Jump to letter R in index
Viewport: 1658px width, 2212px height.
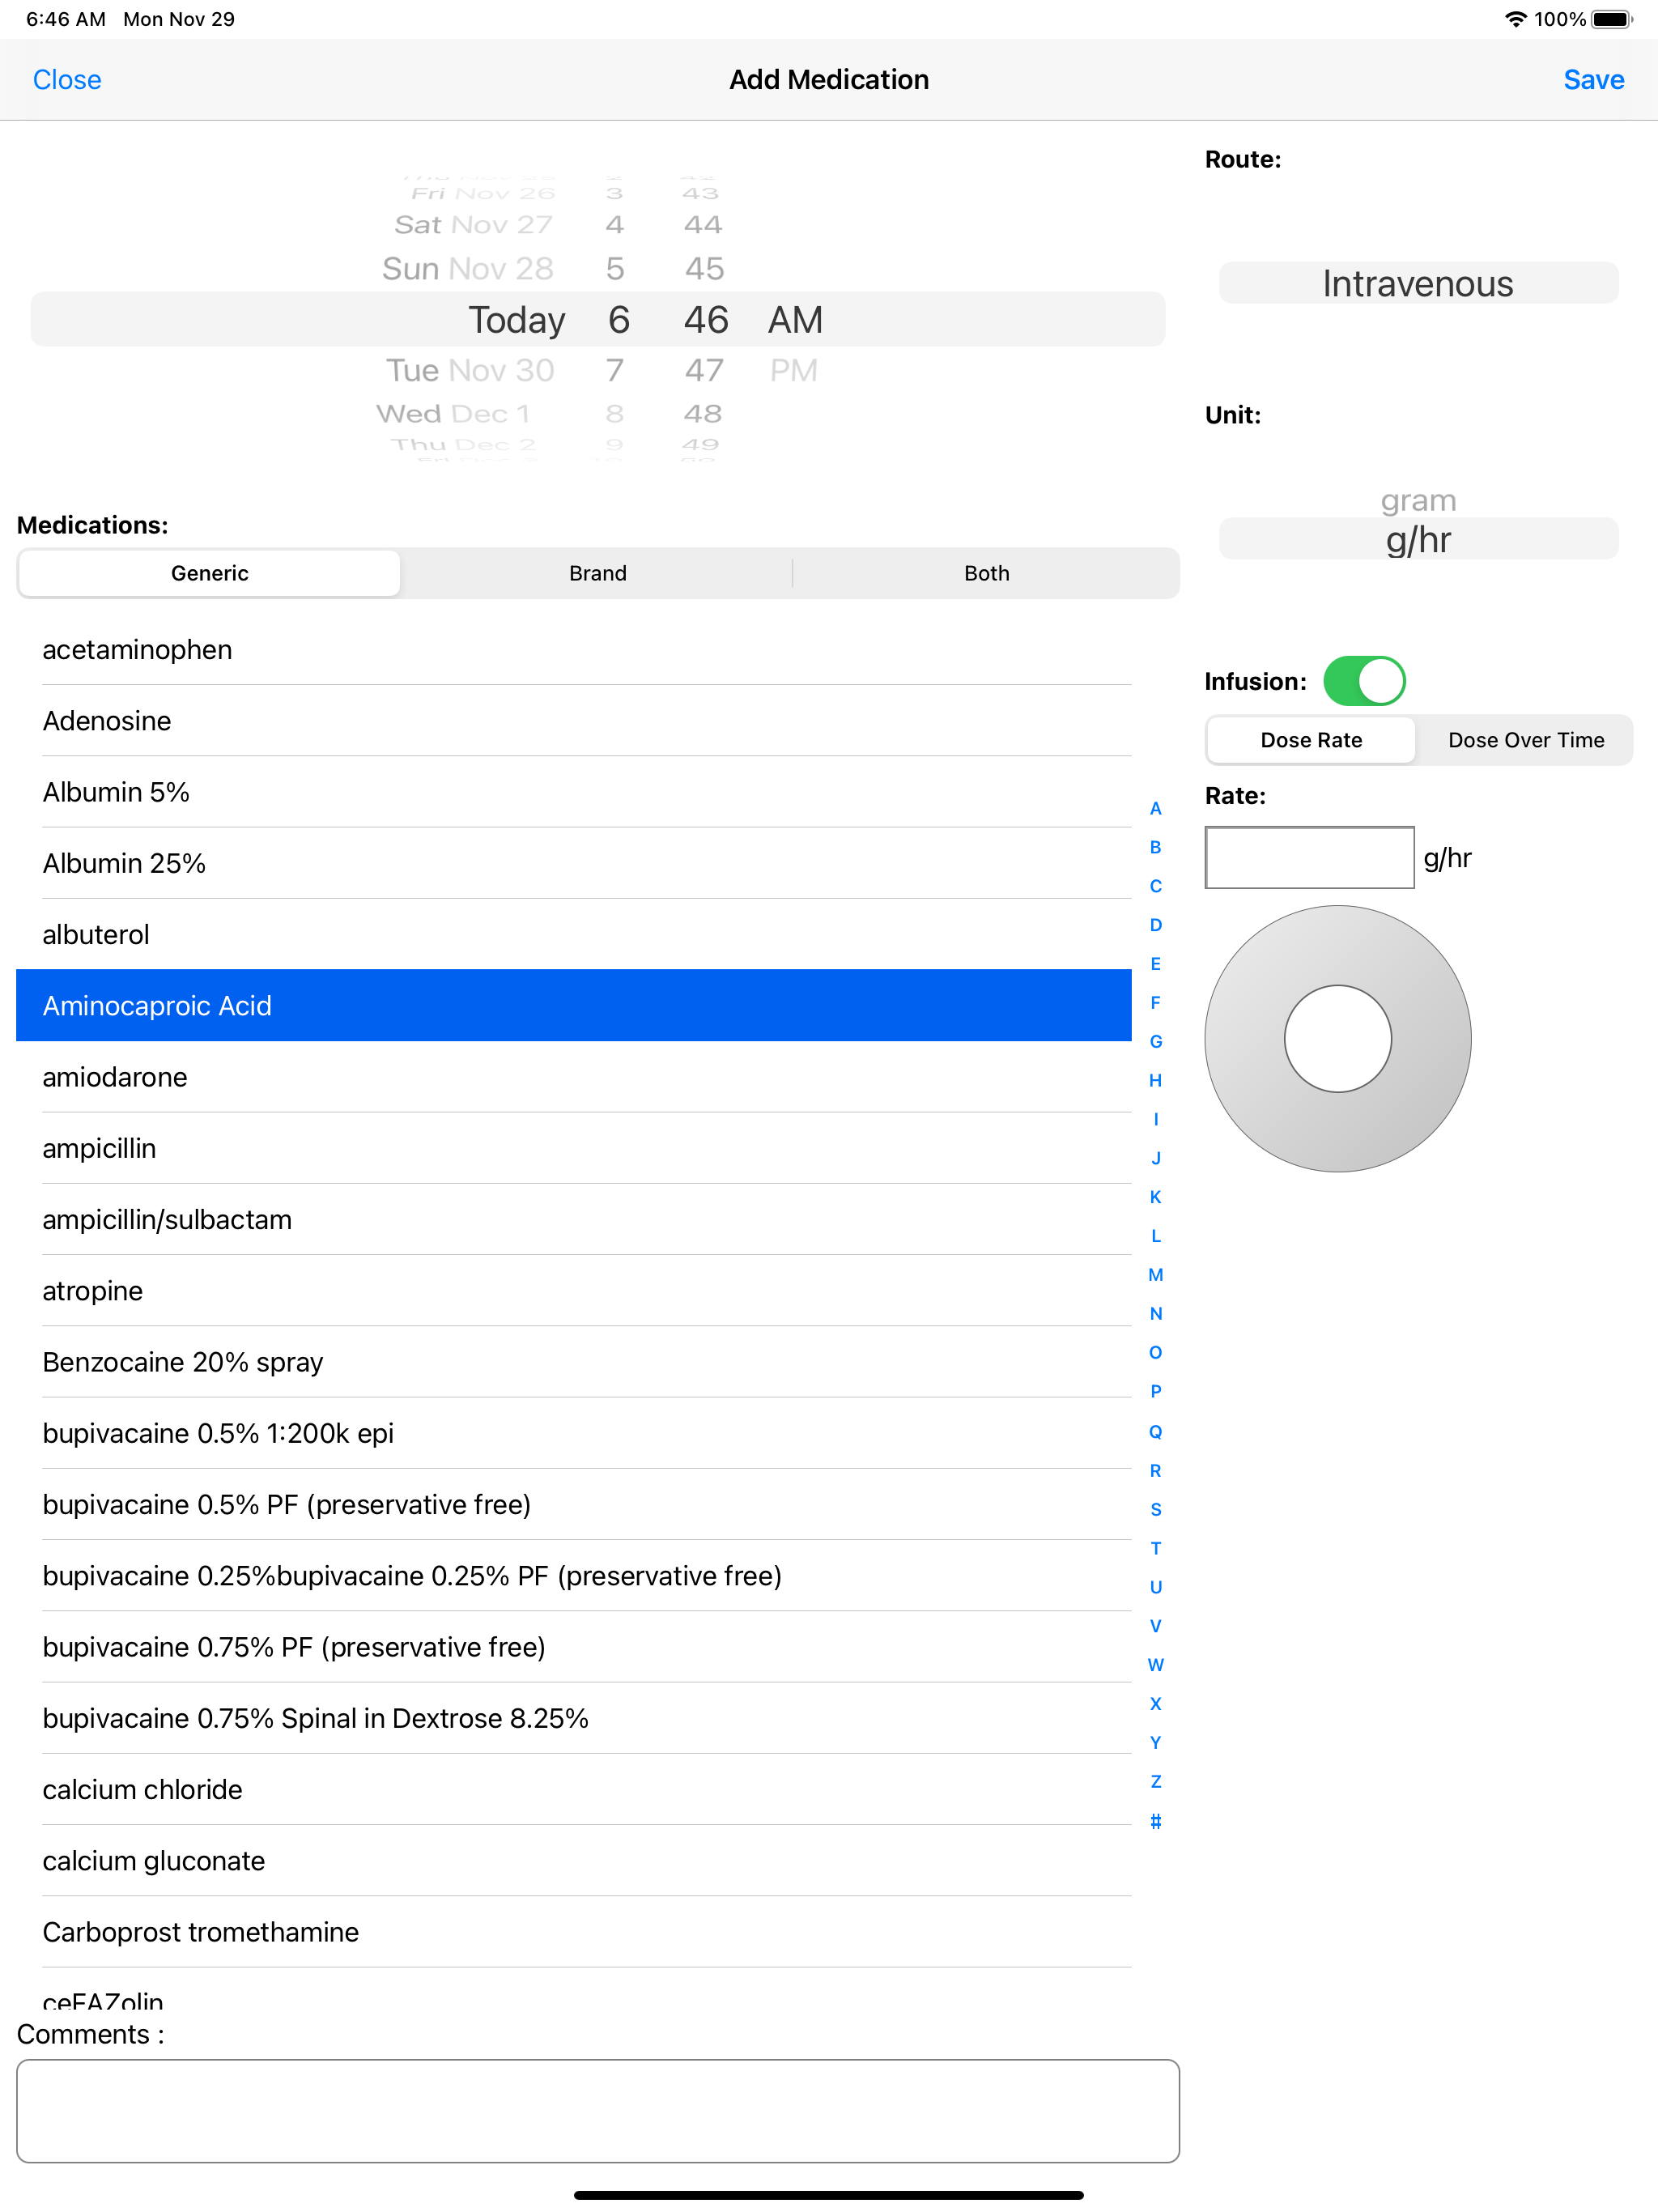coord(1155,1470)
